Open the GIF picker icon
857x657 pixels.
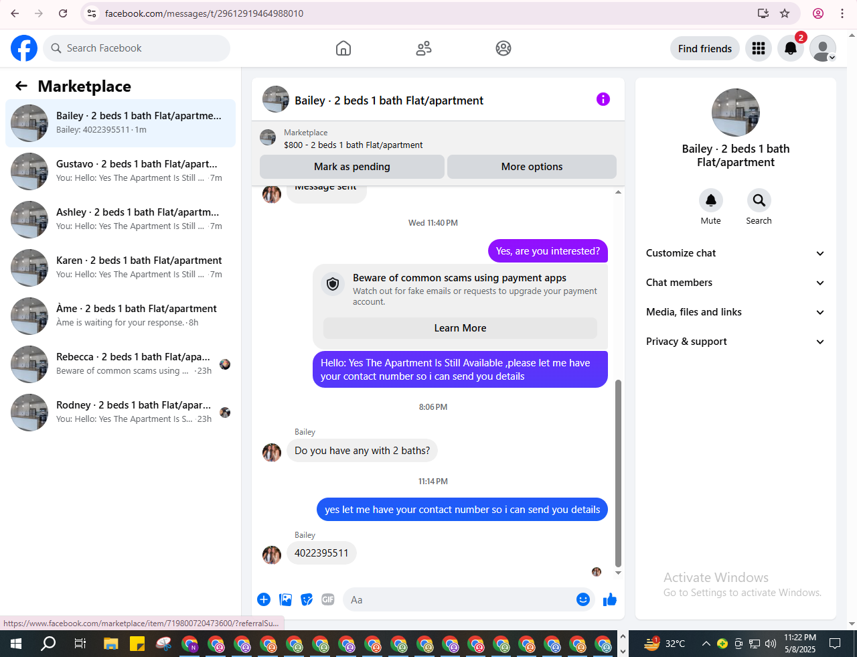click(x=328, y=599)
